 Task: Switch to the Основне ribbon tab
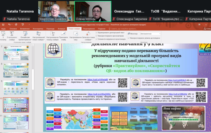tap(13, 29)
